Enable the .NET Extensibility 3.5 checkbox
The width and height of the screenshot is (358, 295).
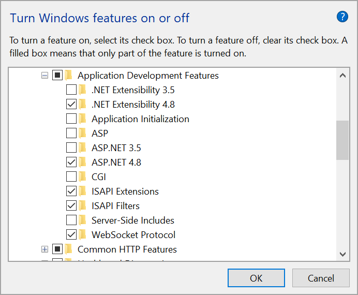pos(71,90)
